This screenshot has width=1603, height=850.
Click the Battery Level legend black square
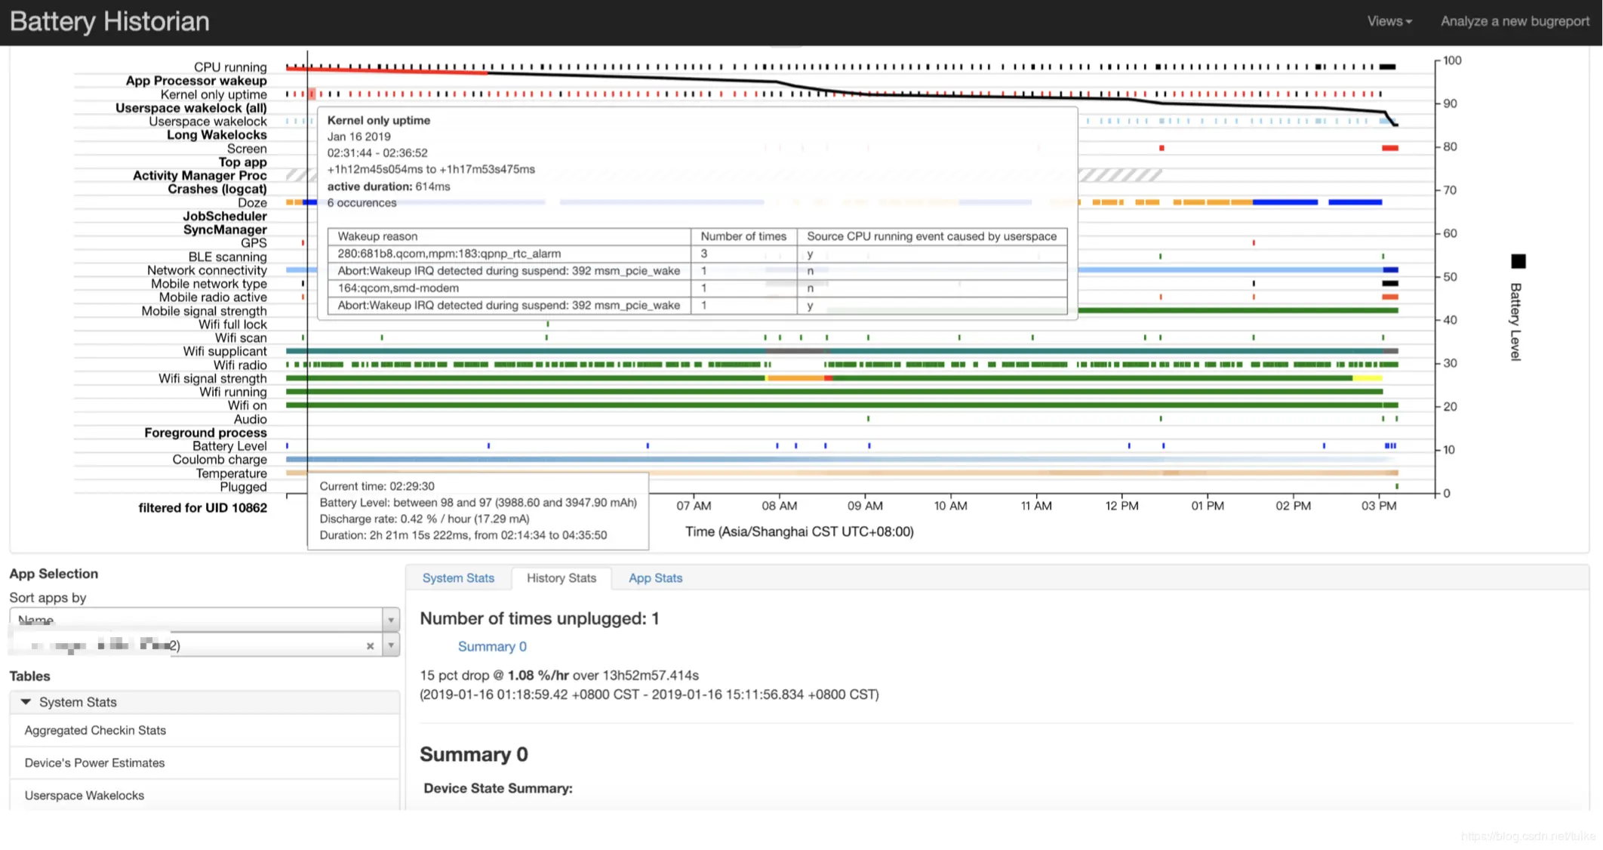tap(1518, 261)
